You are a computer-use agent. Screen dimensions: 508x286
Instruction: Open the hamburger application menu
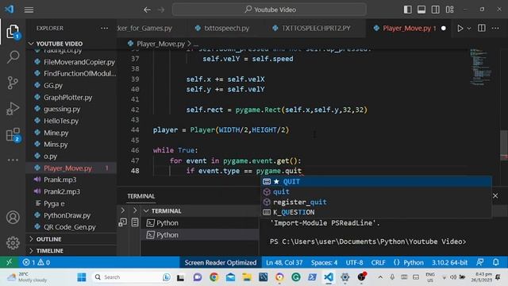[x=29, y=10]
